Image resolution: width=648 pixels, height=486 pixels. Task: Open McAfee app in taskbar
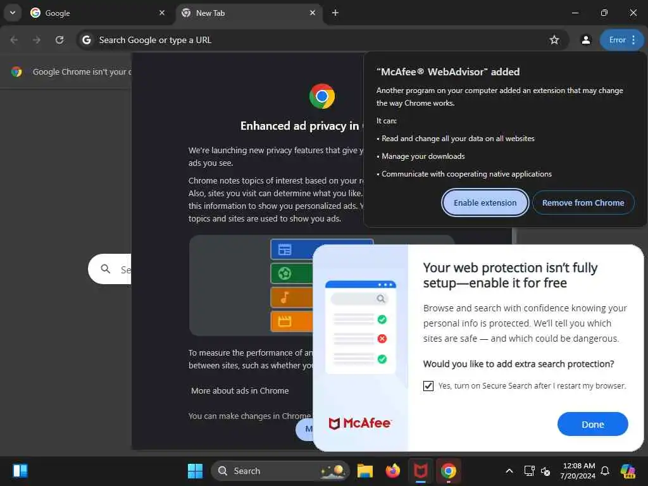pyautogui.click(x=420, y=471)
